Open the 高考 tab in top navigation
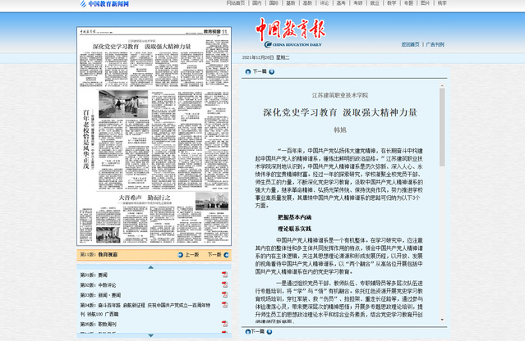 pyautogui.click(x=339, y=3)
